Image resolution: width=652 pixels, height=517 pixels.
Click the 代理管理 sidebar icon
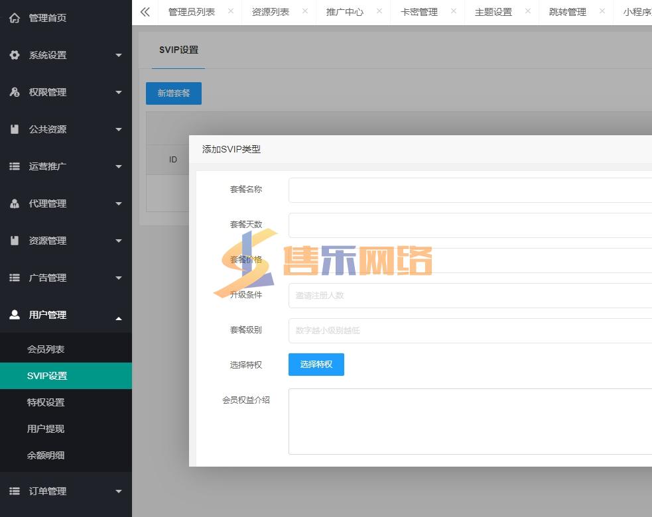pos(15,203)
